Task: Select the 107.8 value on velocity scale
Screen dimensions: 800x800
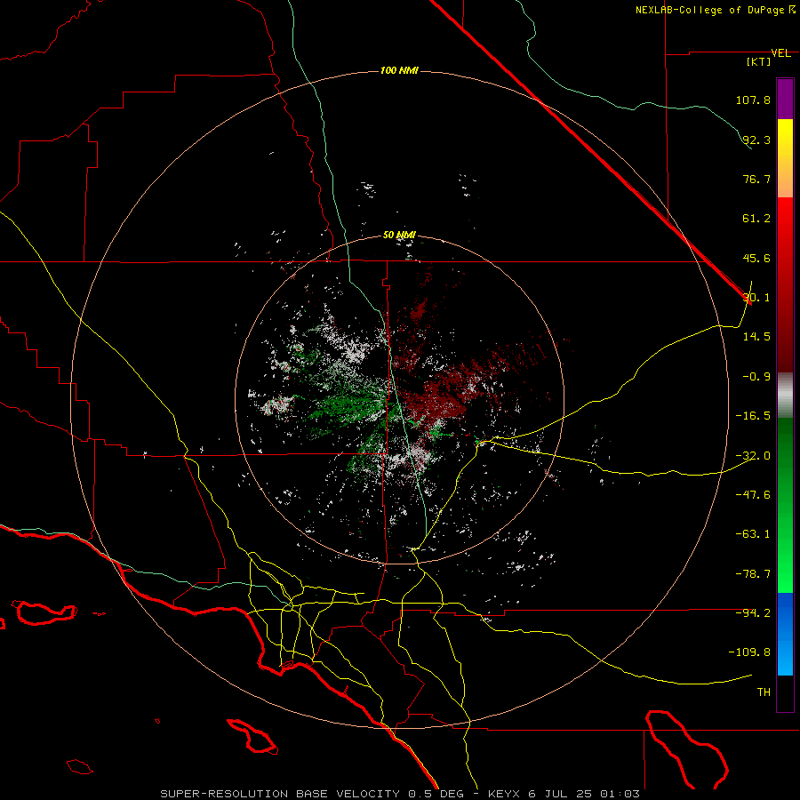Action: click(753, 100)
